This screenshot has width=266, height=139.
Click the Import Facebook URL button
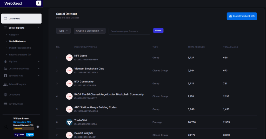tap(242, 16)
